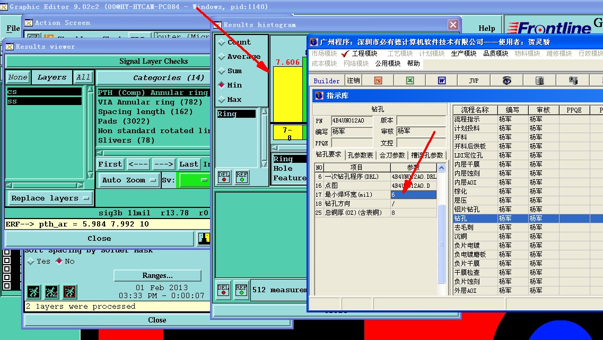Click the database cylinder icon in Builder toolbar
This screenshot has height=340, width=603.
539,81
